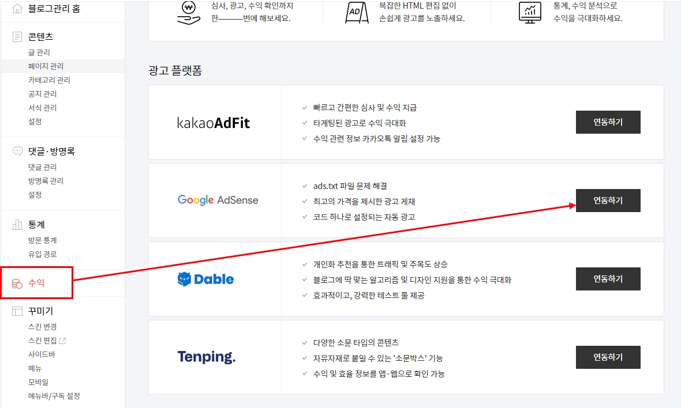Click the Dable logo
681x408 pixels.
(205, 279)
